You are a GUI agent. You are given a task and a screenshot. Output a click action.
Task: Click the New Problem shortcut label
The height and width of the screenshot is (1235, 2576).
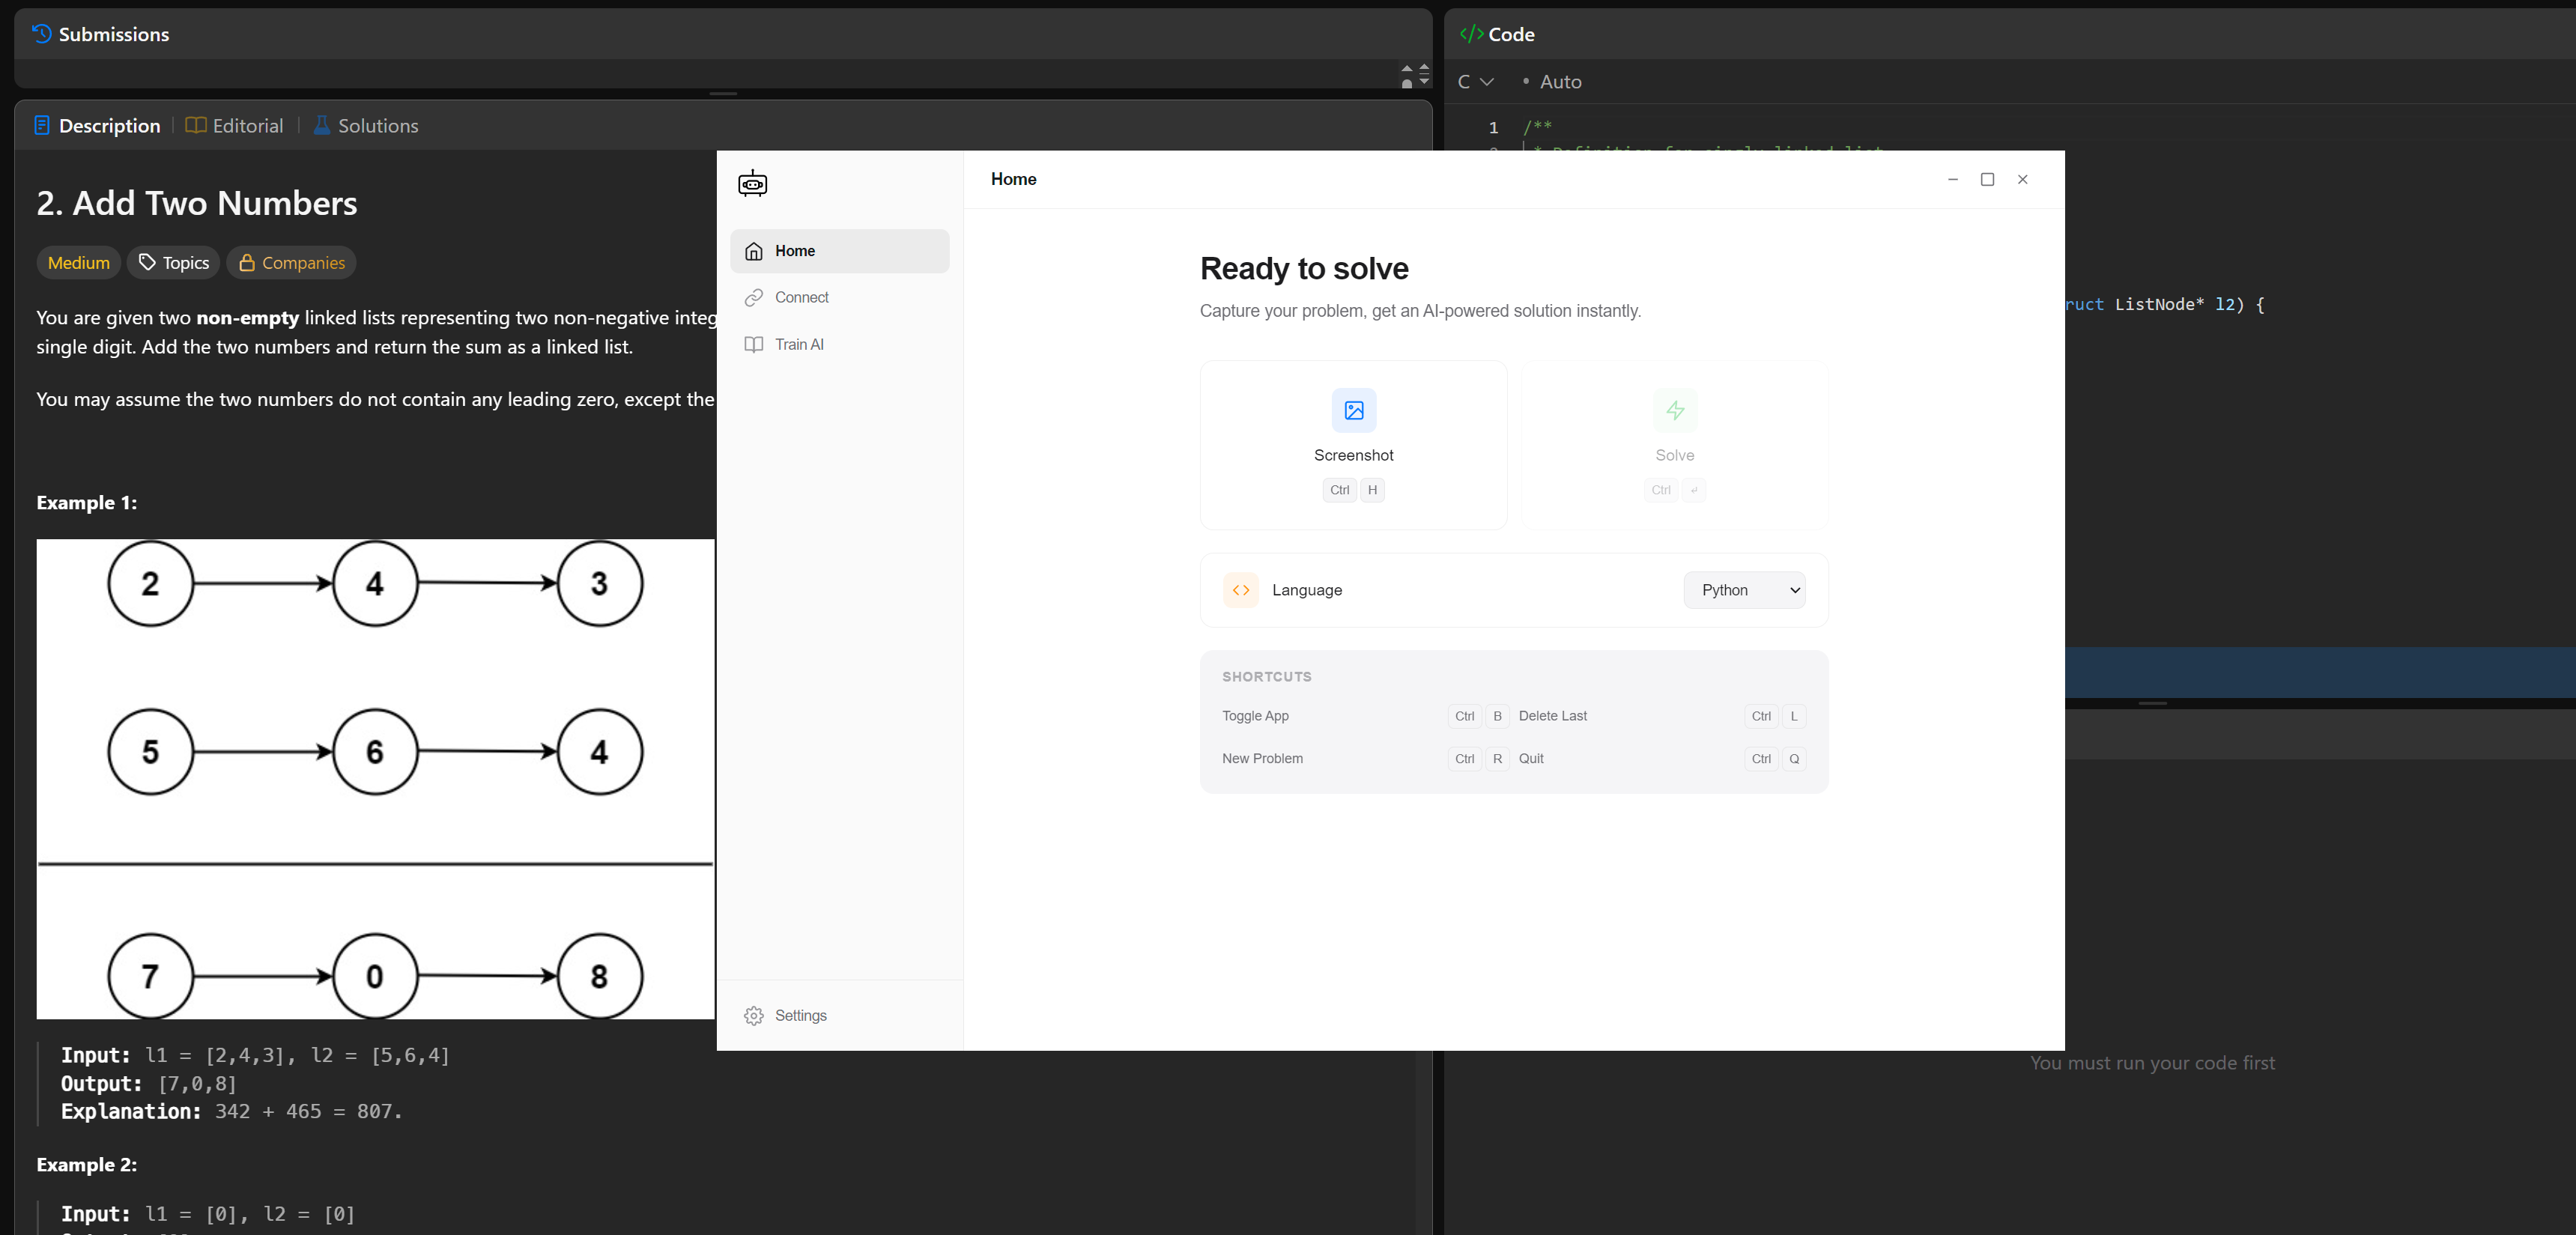(1262, 759)
